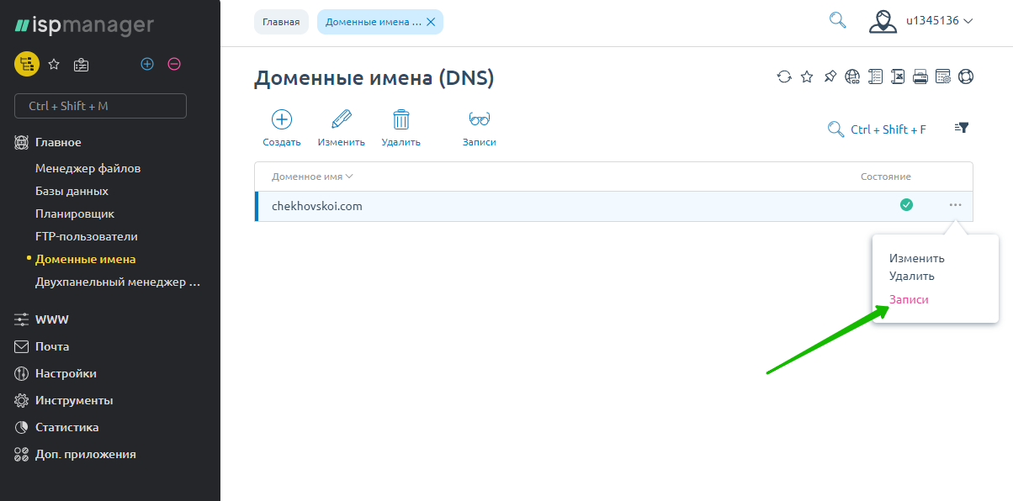Choose Изменить in context menu
Screen dimensions: 1013x501
[917, 259]
